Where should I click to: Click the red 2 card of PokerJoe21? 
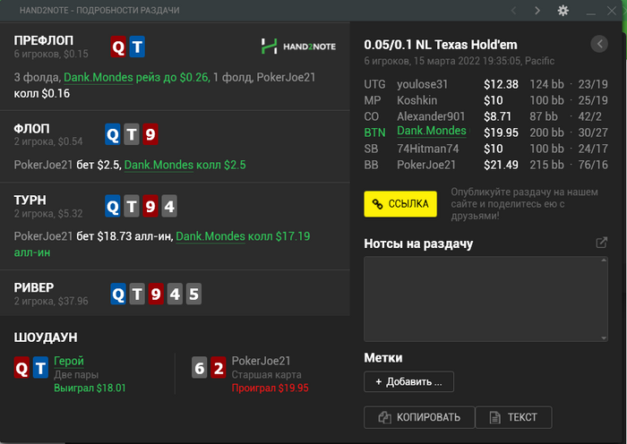tap(219, 368)
